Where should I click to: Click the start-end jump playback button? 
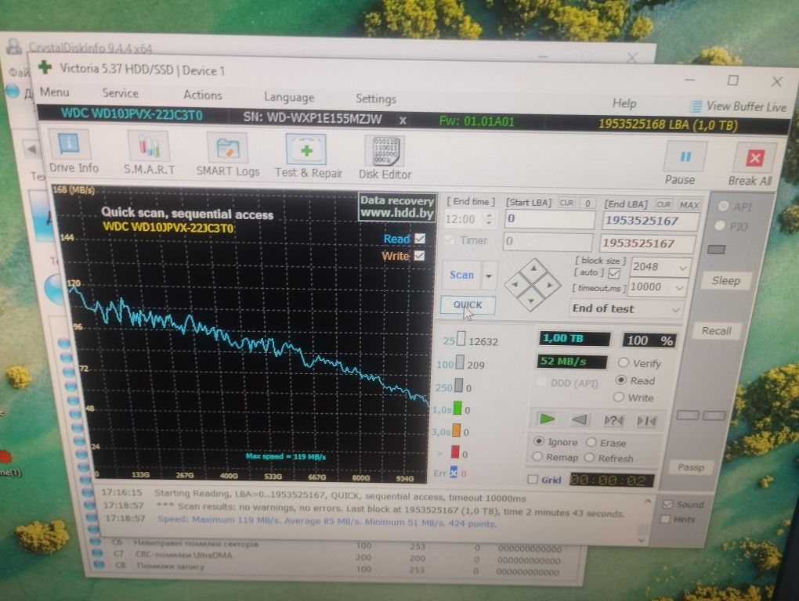pos(646,421)
